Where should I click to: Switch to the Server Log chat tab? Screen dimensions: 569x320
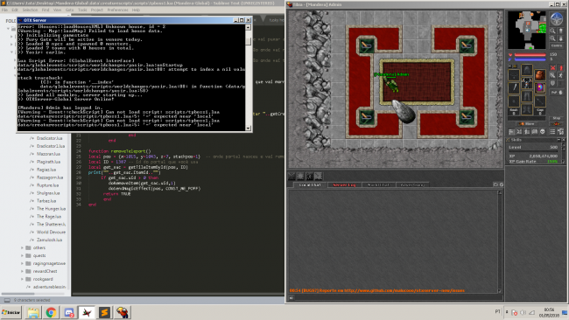click(344, 184)
